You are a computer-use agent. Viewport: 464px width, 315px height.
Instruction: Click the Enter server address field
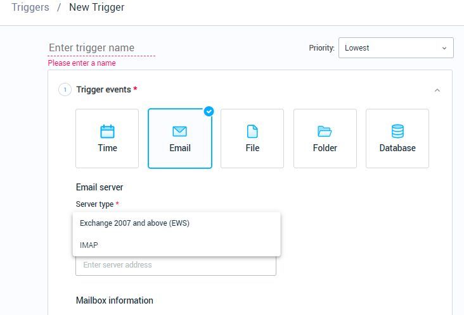point(176,265)
